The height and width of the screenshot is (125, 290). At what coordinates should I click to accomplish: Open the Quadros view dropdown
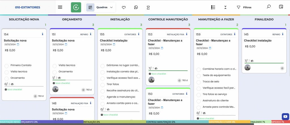(100, 7)
